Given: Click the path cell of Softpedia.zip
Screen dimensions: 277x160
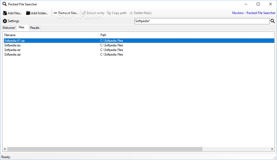Looking at the screenshot, I should pyautogui.click(x=112, y=55).
